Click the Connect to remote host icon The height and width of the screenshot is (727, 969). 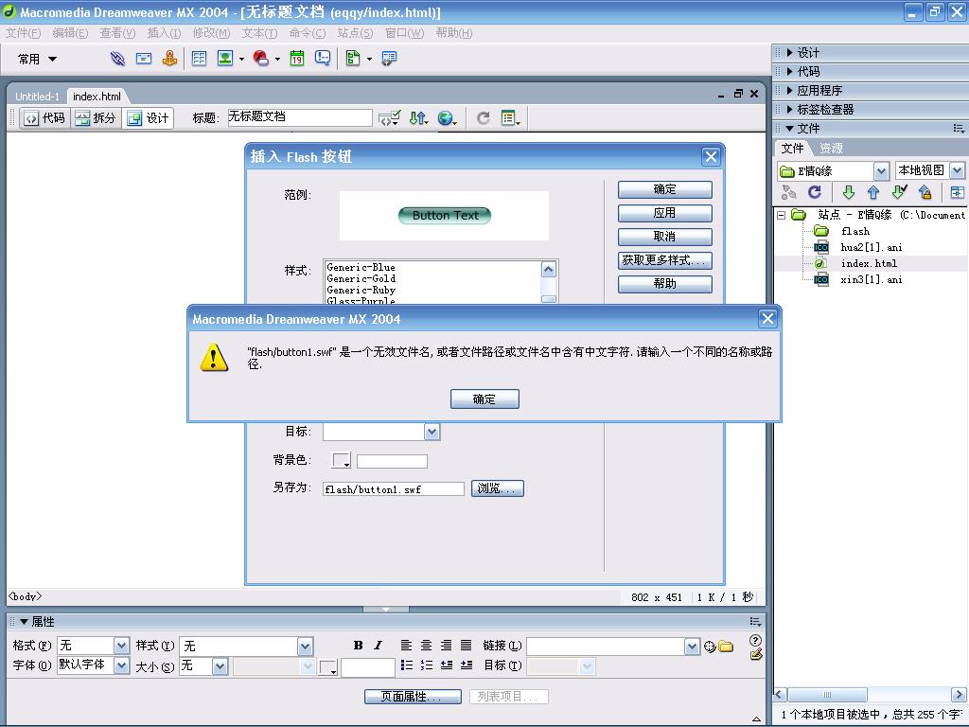pos(788,192)
